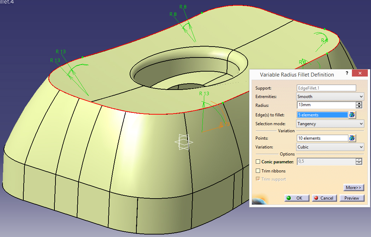Enable the Conic parameter checkbox
Viewport: 371px width, 237px height.
point(258,162)
